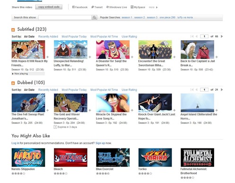Open the Subtitled RSS feed icon

click(13, 30)
